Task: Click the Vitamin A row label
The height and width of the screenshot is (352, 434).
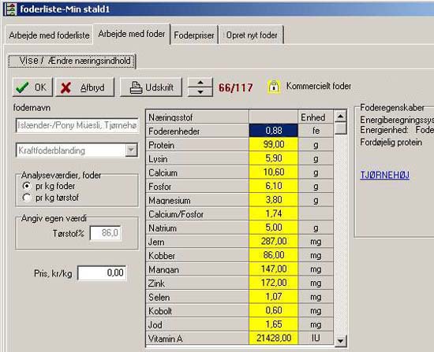Action: [197, 338]
